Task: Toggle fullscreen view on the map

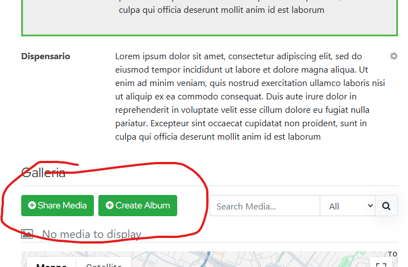Action: click(381, 264)
